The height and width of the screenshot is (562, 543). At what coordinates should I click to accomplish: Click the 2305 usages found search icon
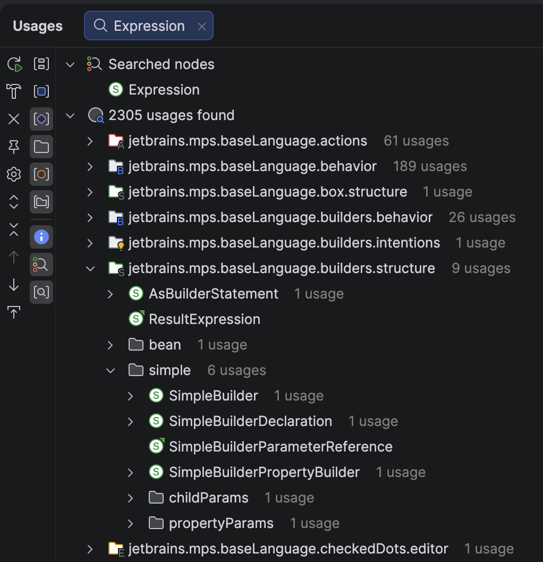(96, 115)
